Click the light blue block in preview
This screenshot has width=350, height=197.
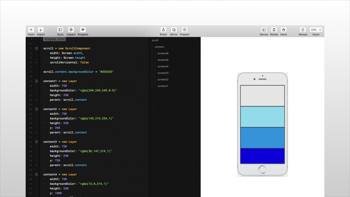263,117
